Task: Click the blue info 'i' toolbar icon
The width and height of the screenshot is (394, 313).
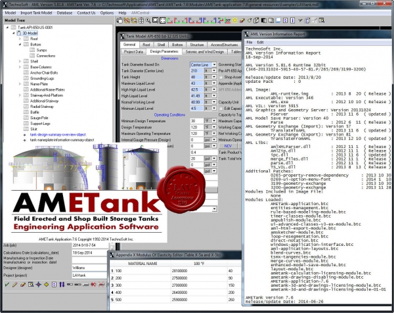Action: tap(292, 20)
